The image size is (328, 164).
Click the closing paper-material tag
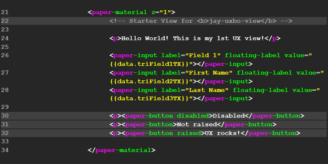(x=121, y=150)
